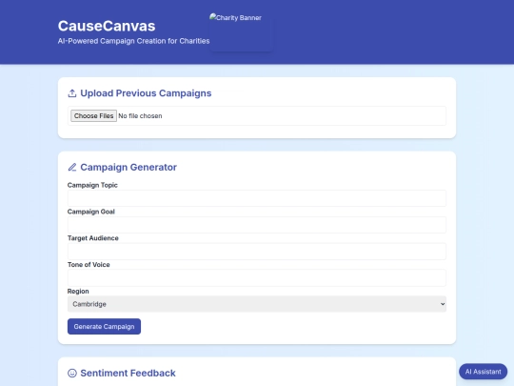Click the upload icon beside Upload Previous Campaigns
The width and height of the screenshot is (514, 386).
(72, 93)
